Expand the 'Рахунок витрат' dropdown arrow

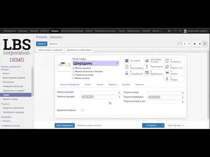[182, 93]
